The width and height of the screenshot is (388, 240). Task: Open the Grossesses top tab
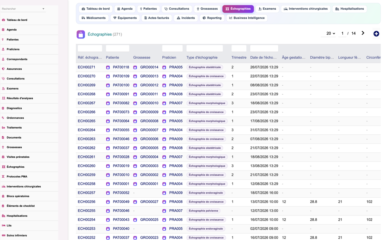(207, 9)
